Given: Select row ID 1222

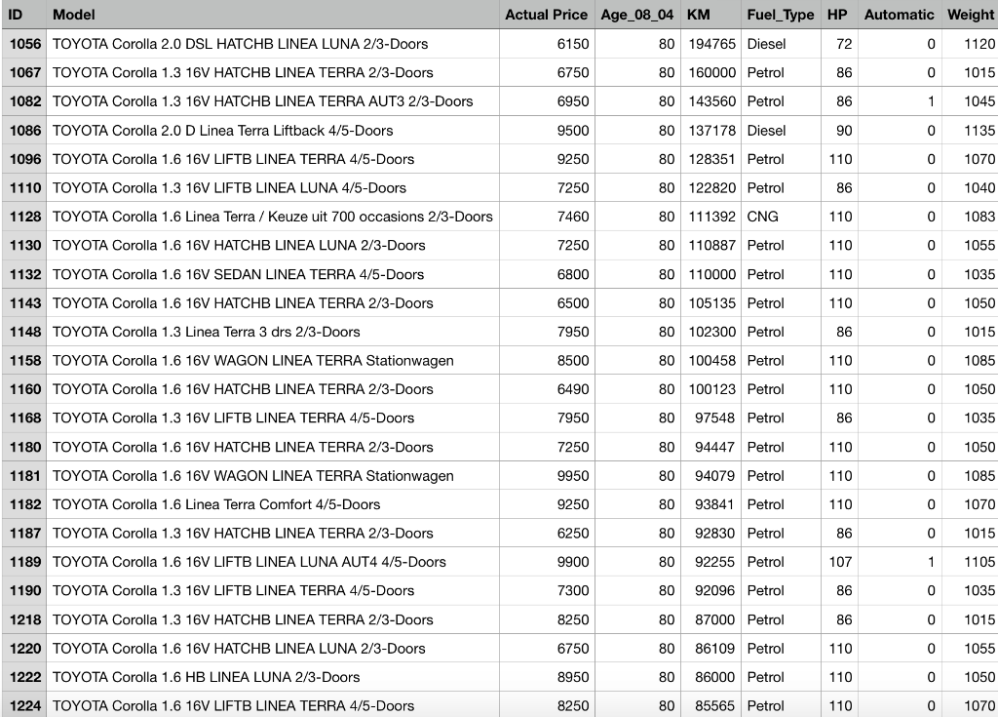Looking at the screenshot, I should (x=23, y=677).
